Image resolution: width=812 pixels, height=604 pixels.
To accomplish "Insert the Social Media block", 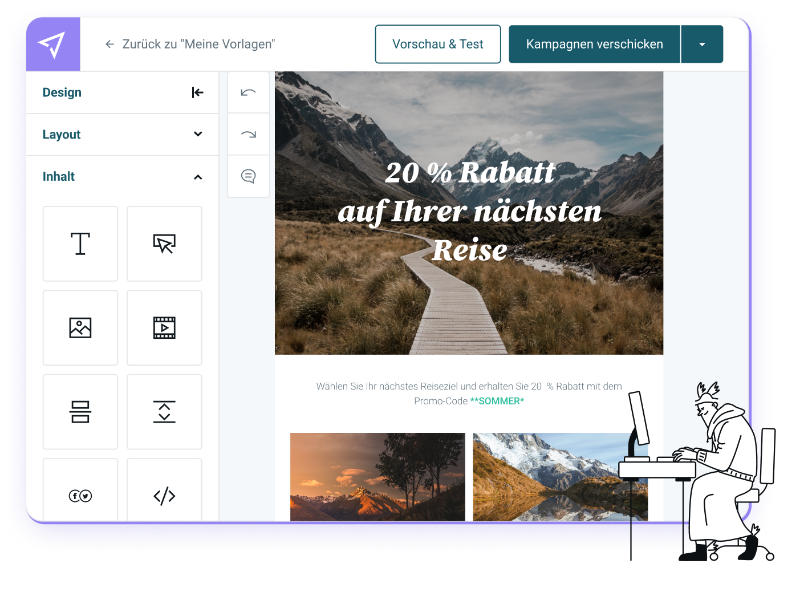I will (80, 496).
